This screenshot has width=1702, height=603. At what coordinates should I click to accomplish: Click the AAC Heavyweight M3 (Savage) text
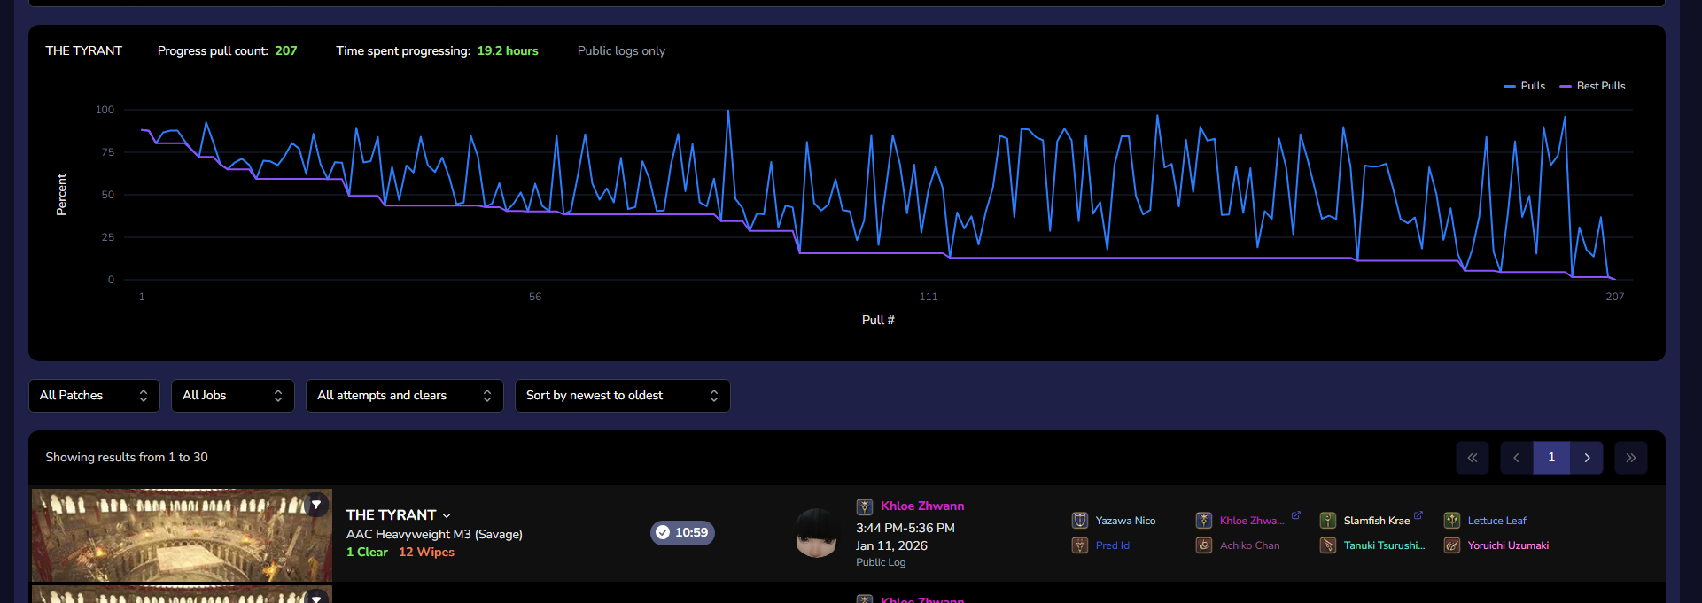(x=434, y=534)
